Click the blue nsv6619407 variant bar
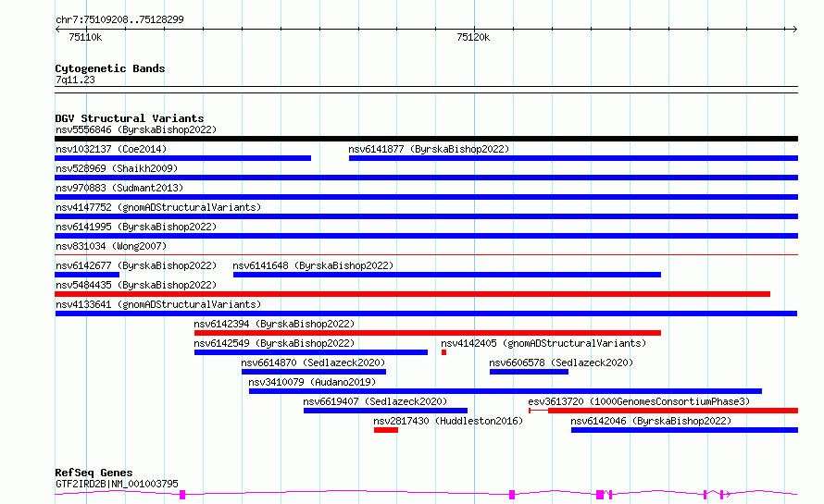 pyautogui.click(x=386, y=411)
